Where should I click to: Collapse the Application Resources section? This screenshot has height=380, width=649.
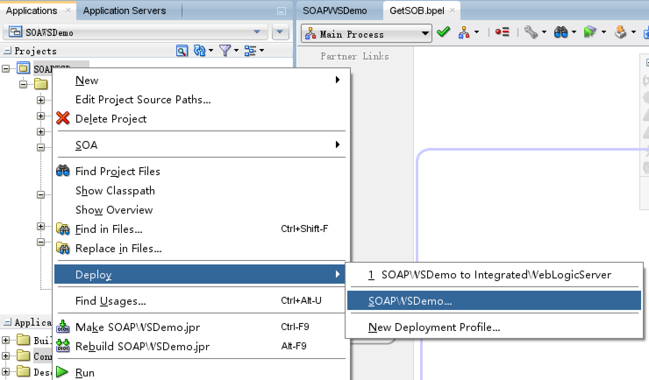pos(7,323)
